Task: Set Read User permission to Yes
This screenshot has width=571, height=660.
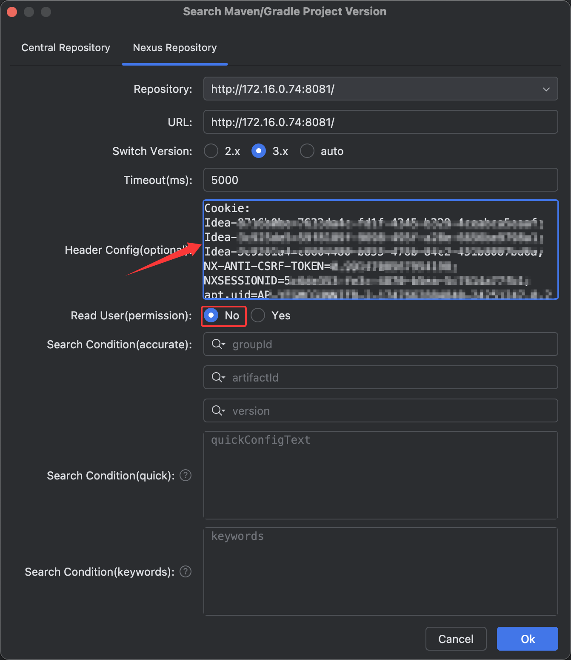Action: point(258,316)
